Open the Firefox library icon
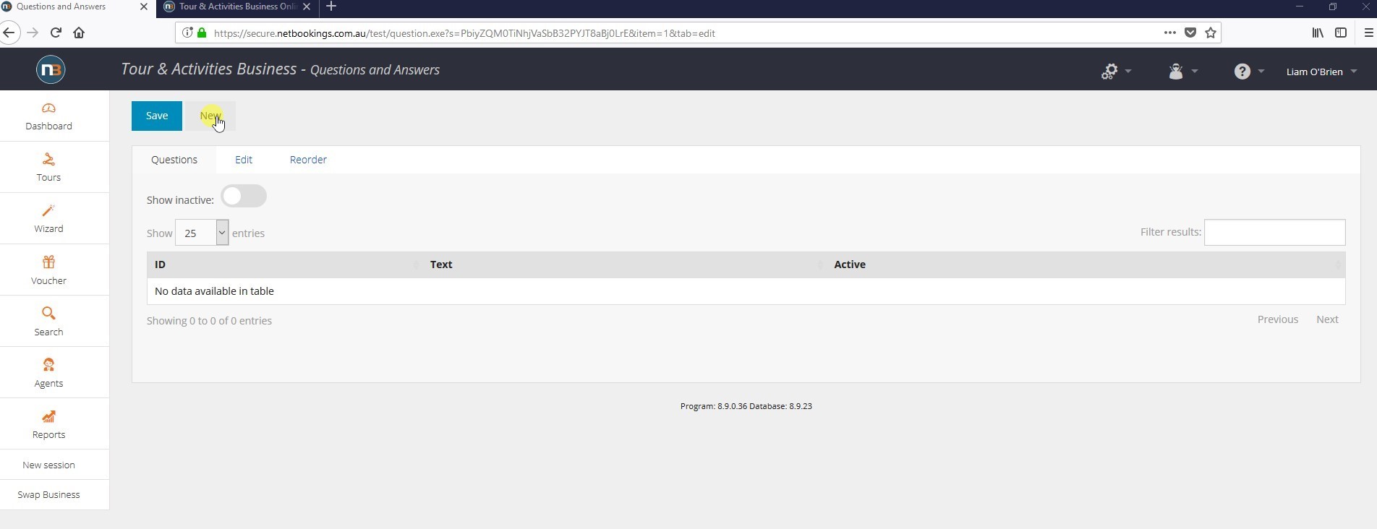1377x529 pixels. point(1318,33)
